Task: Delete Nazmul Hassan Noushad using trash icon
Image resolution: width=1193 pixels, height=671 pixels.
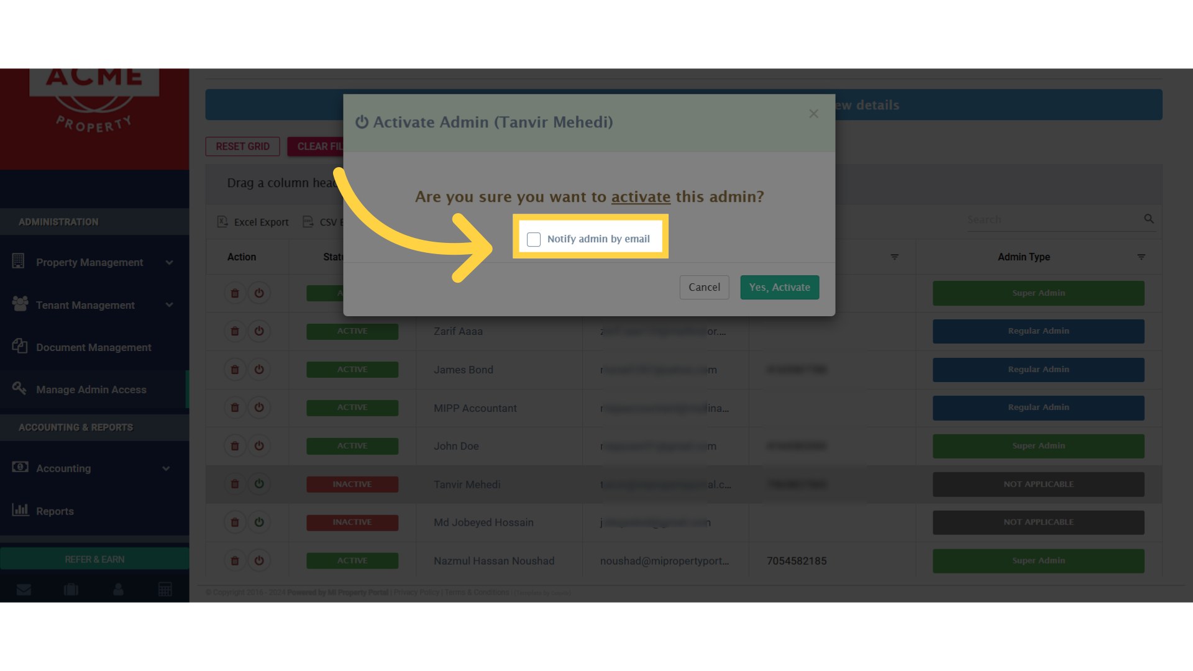Action: pyautogui.click(x=235, y=561)
